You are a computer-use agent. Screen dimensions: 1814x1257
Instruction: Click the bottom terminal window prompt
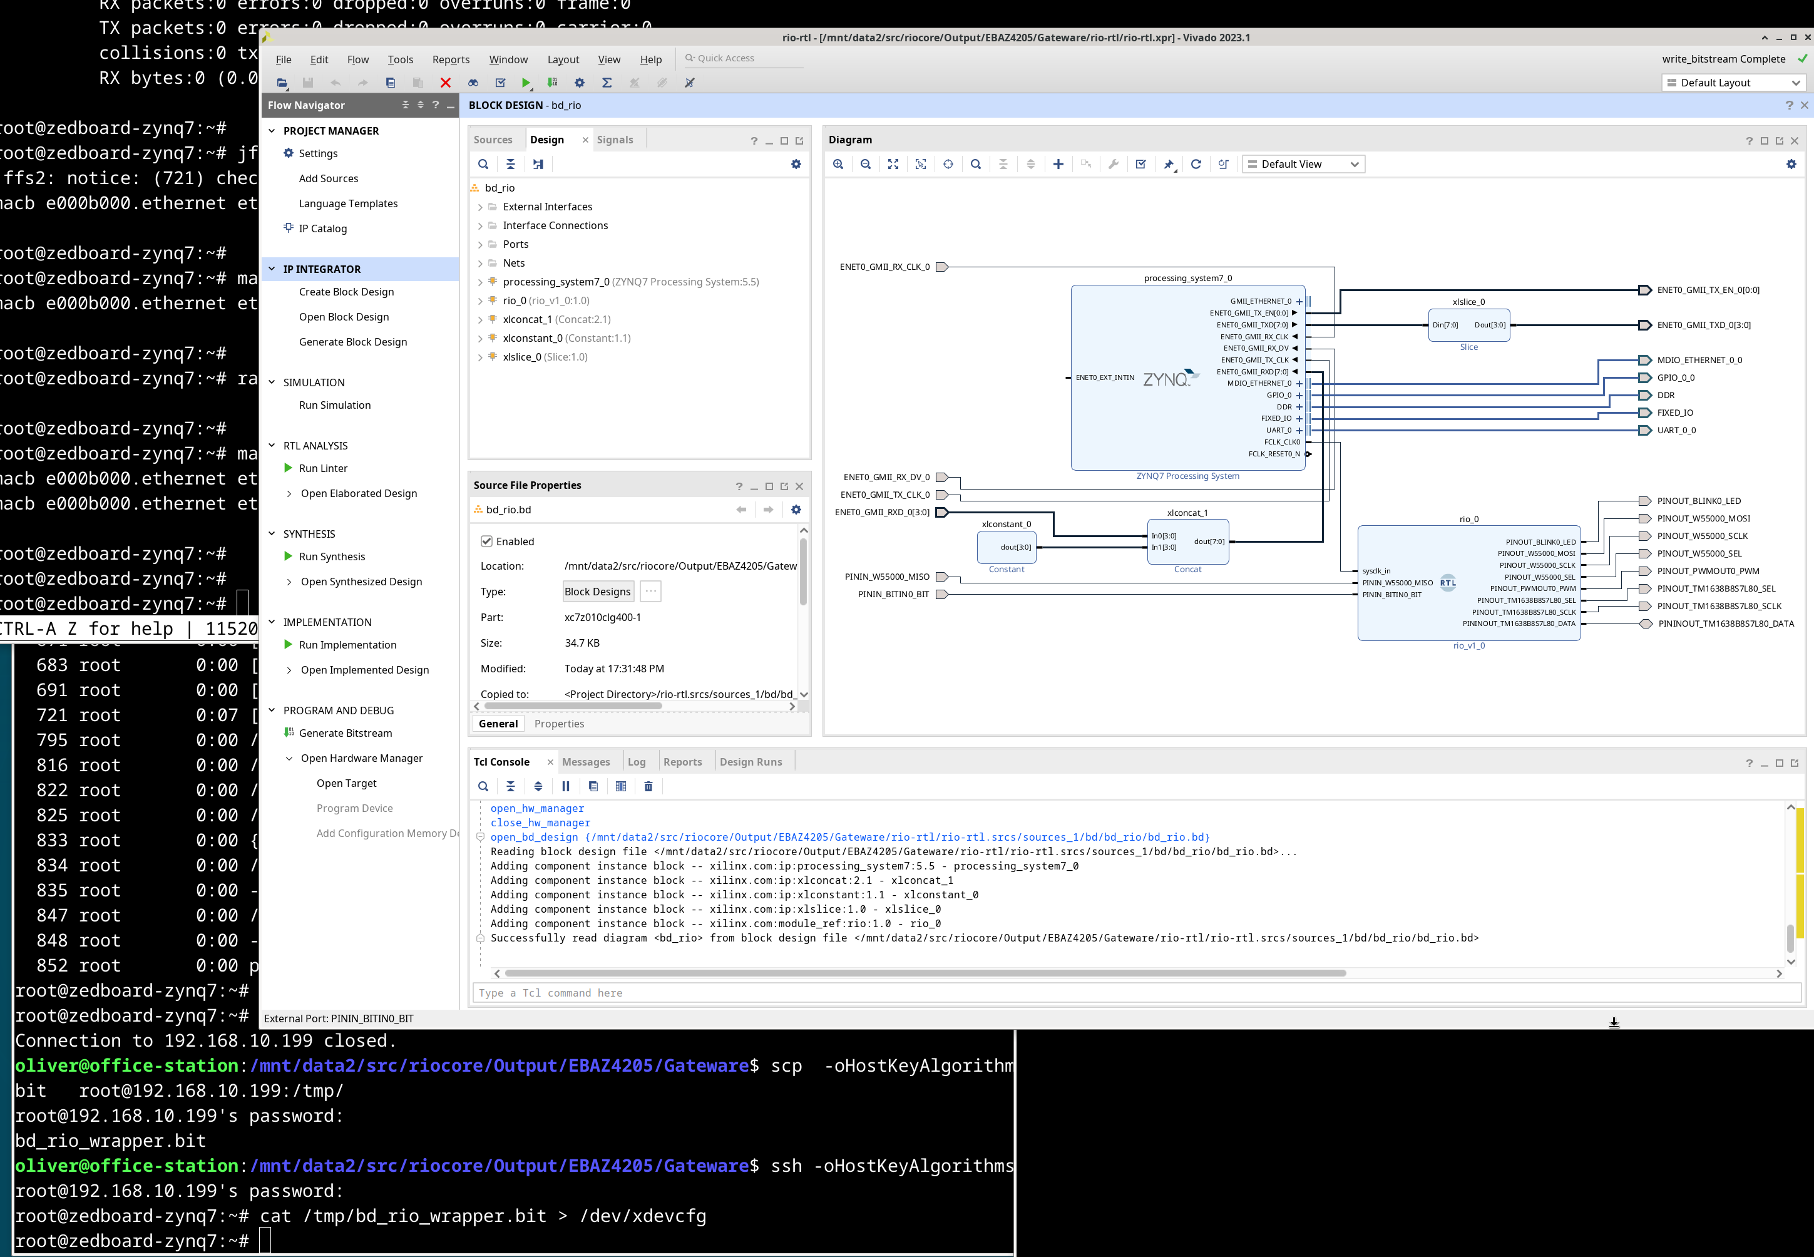click(x=265, y=1242)
